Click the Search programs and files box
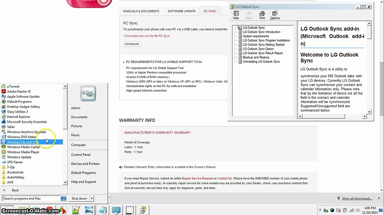 pyautogui.click(x=31, y=198)
